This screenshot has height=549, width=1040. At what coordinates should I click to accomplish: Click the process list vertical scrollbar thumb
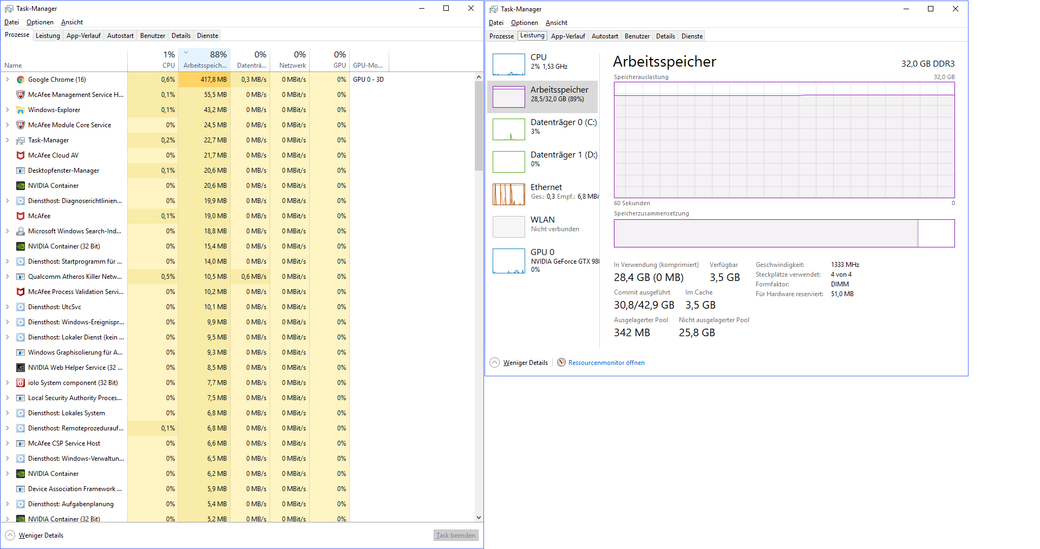pos(479,126)
